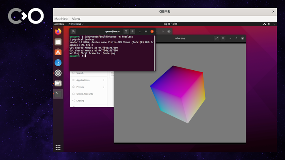
Task: Click the terminal search magnifier button
Action: pos(126,31)
